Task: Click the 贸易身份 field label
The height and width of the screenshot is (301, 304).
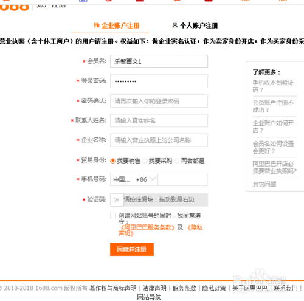Action: (94, 160)
